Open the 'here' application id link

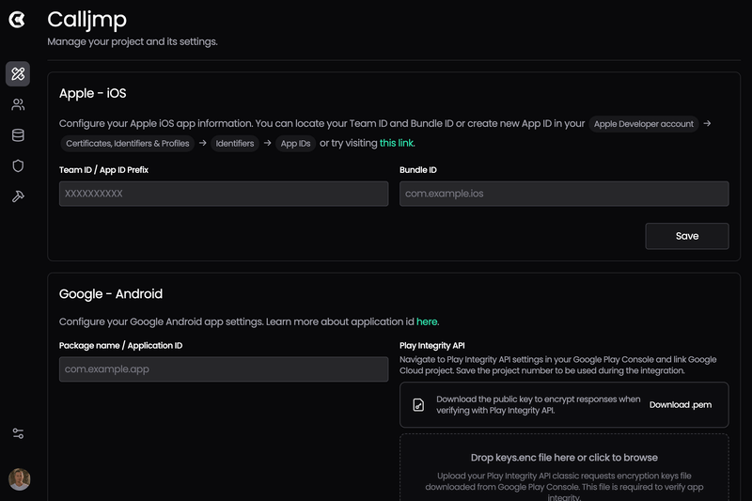coord(427,321)
